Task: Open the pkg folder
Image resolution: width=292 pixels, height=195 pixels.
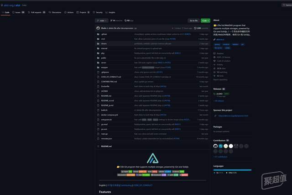Action: (x=103, y=53)
